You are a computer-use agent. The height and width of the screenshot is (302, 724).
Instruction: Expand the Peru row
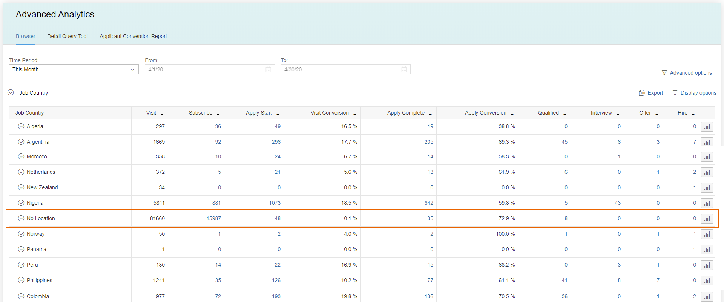(x=21, y=265)
